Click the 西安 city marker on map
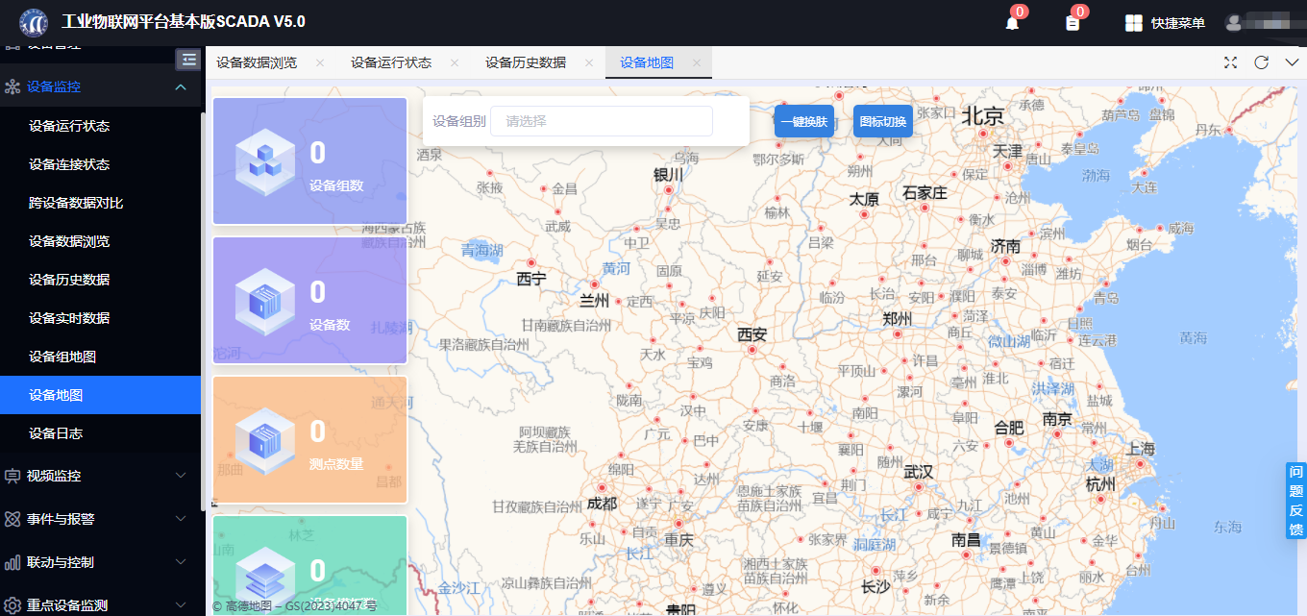This screenshot has width=1307, height=616. click(752, 351)
